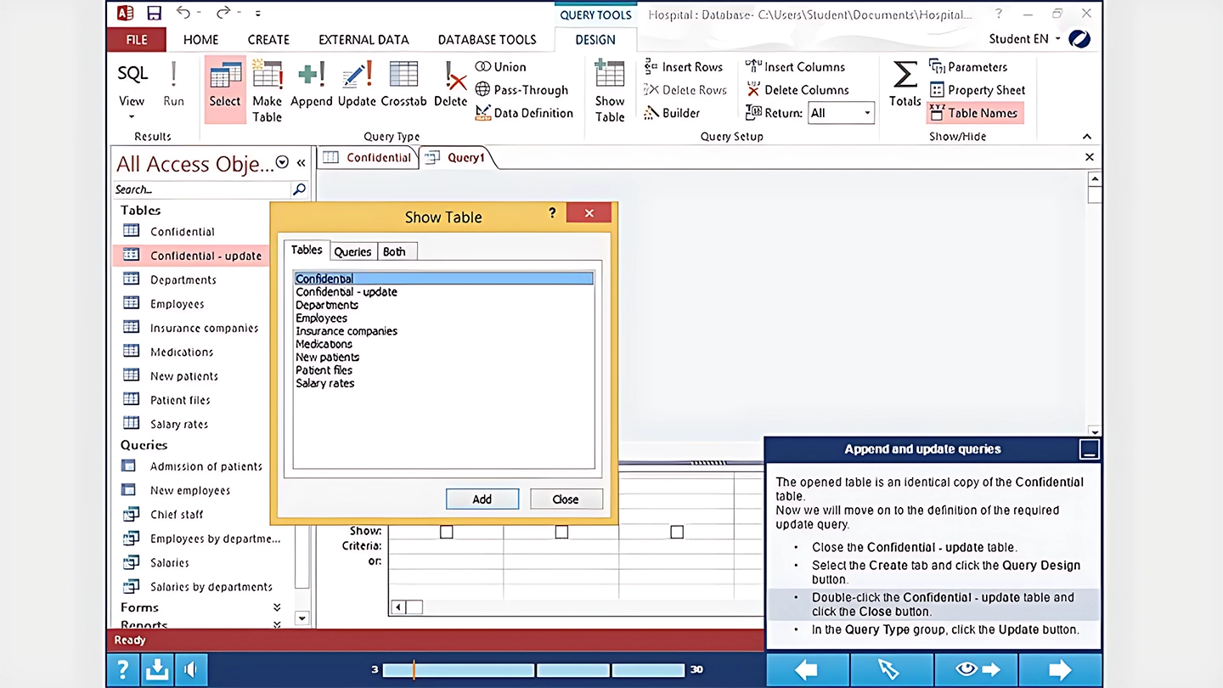The image size is (1223, 688).
Task: Open the Builder tool
Action: pyautogui.click(x=672, y=113)
